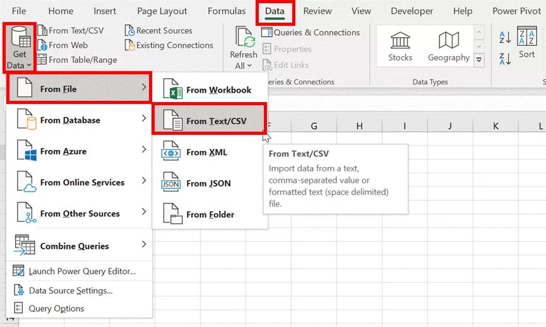The height and width of the screenshot is (327, 546).
Task: Move down in the Data Types gallery
Action: point(479,46)
